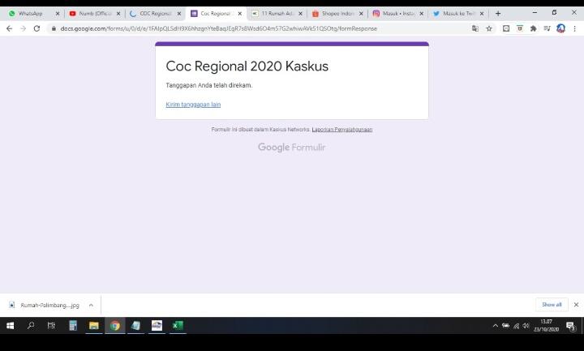
Task: Show hidden system tray icons
Action: [495, 326]
